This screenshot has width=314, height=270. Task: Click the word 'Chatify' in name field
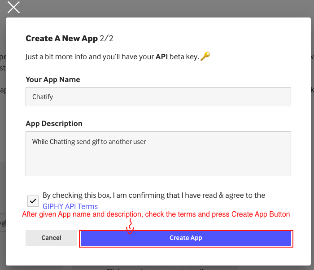(x=43, y=97)
